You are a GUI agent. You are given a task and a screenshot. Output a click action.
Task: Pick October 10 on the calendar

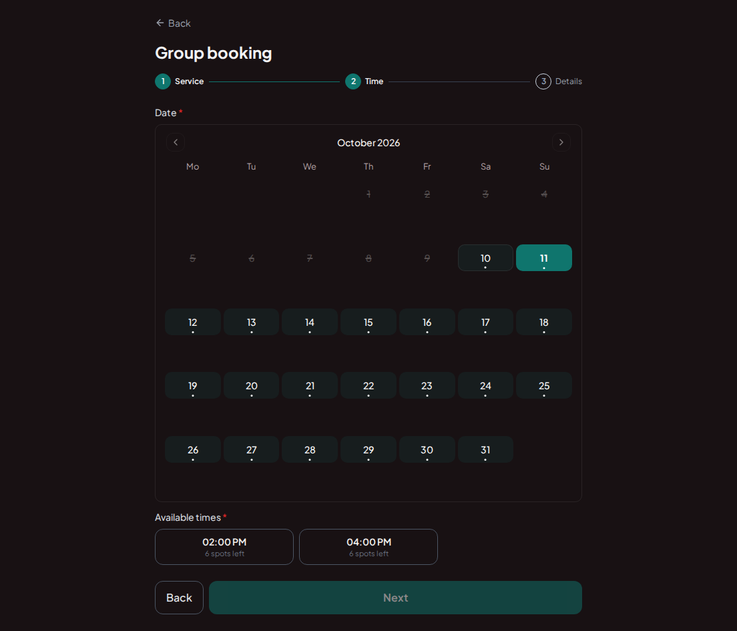pos(485,258)
